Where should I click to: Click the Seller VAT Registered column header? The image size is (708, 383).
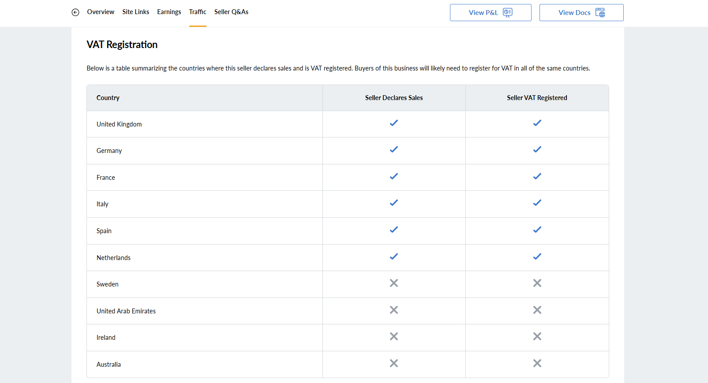[x=537, y=98]
